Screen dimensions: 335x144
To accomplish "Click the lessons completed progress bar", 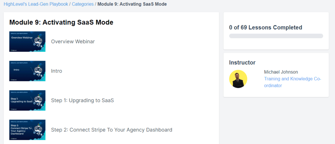I will [x=276, y=36].
